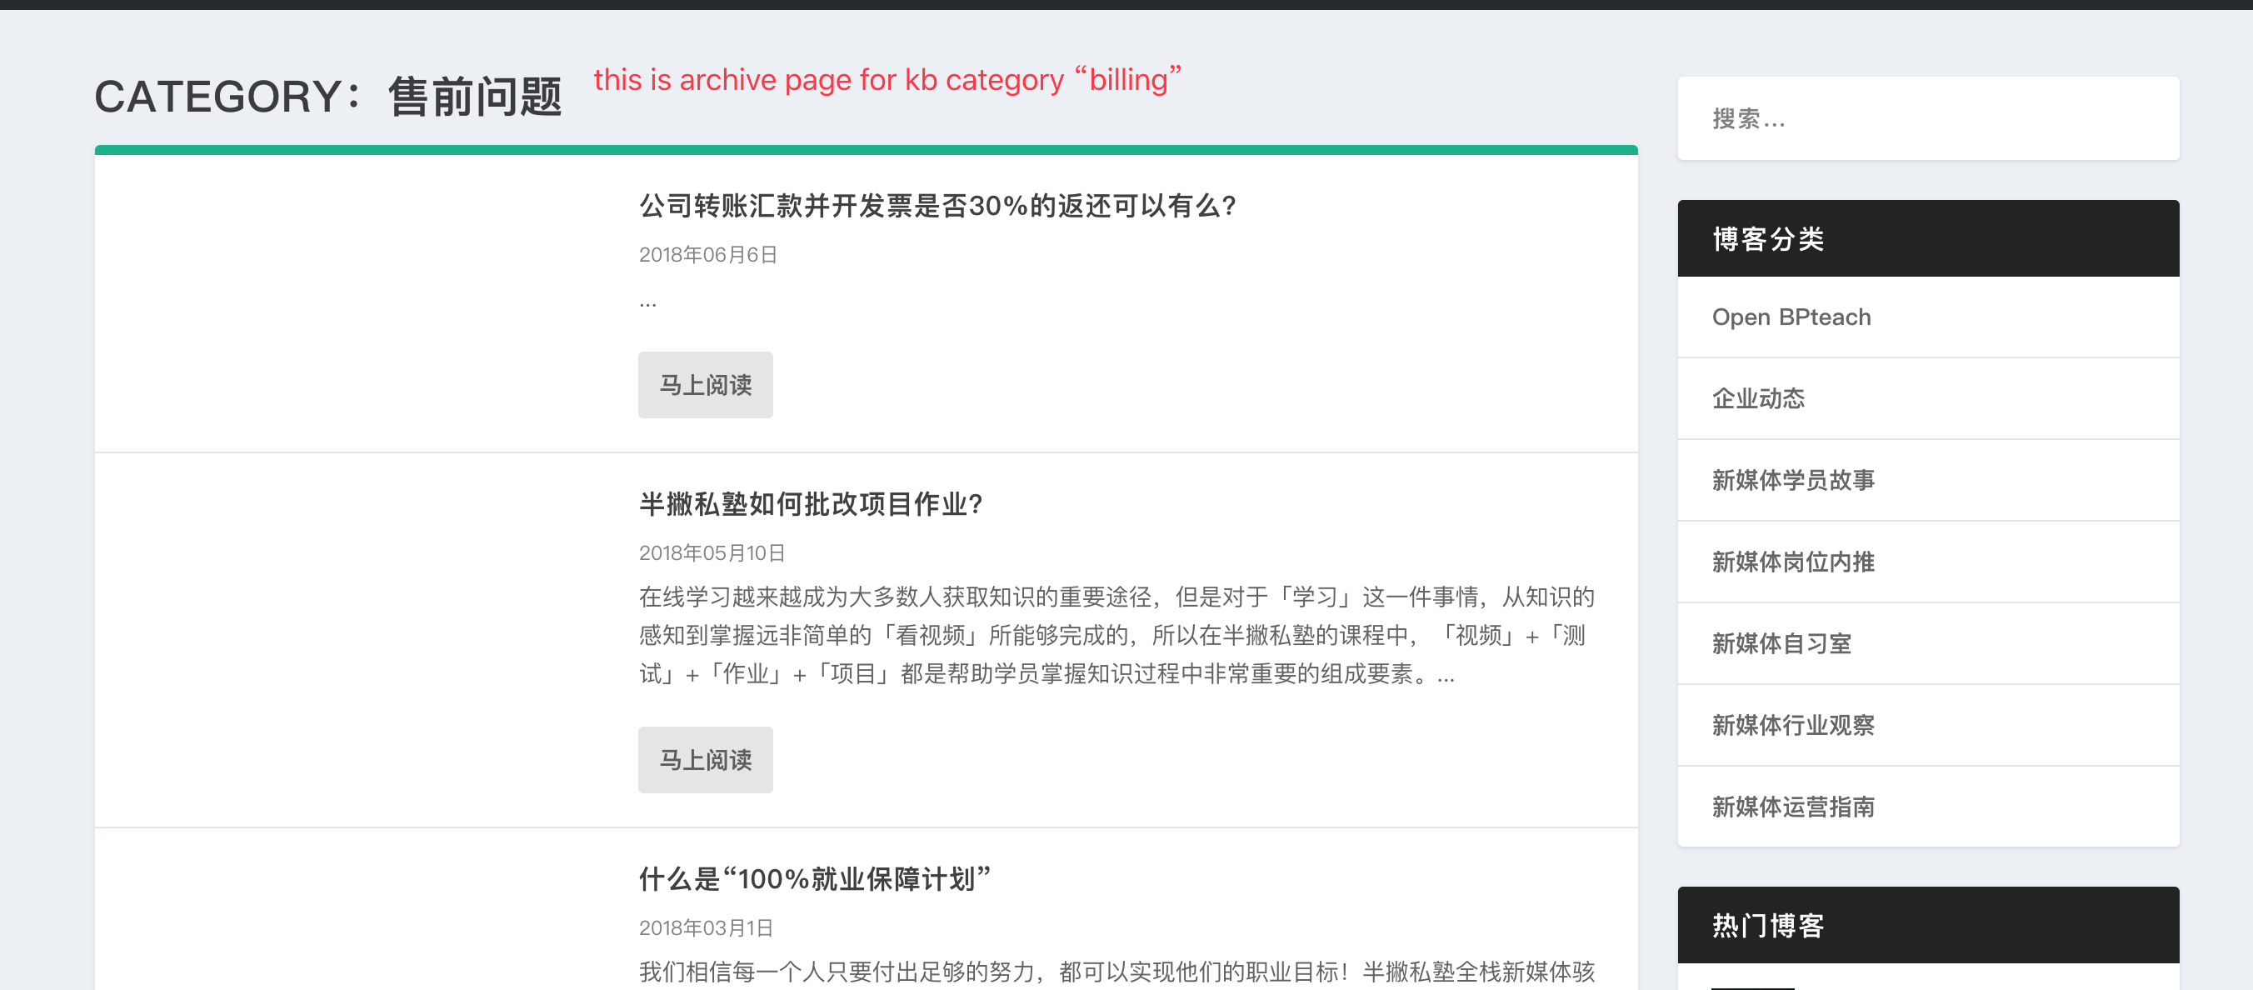
Task: Click the 搜索... search input field
Action: [1928, 118]
